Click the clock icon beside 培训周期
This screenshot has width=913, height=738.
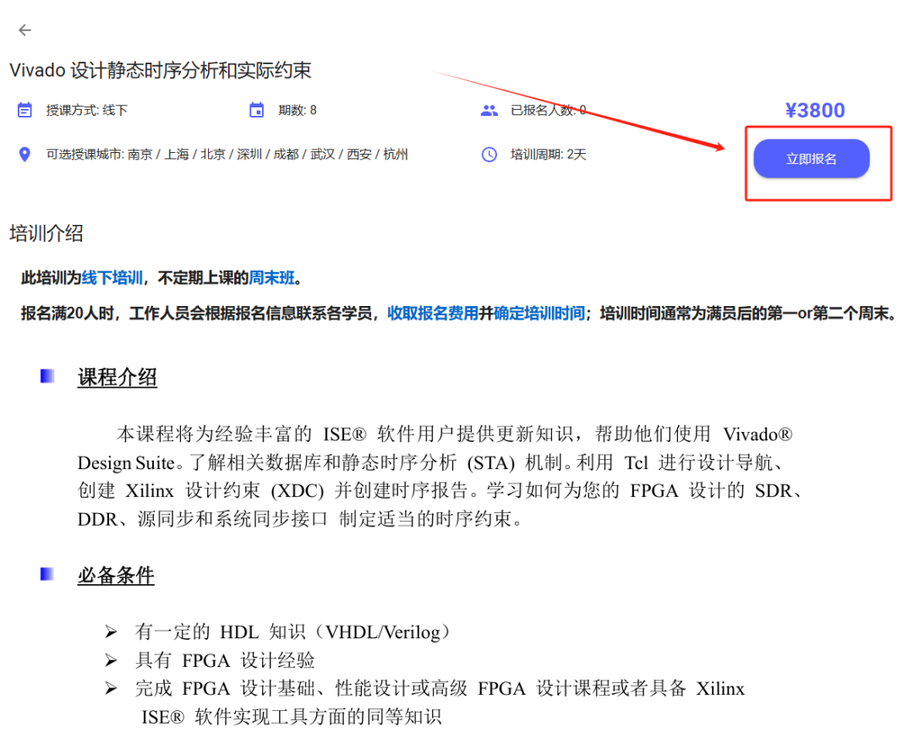tap(489, 155)
